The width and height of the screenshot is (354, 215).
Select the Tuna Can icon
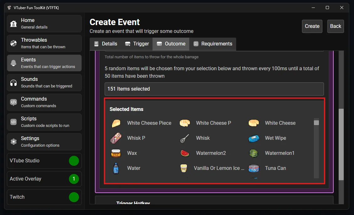coord(254,168)
